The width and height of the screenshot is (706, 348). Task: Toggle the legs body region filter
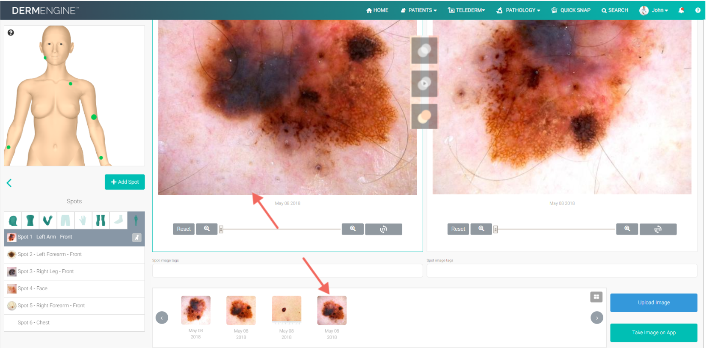pos(101,220)
